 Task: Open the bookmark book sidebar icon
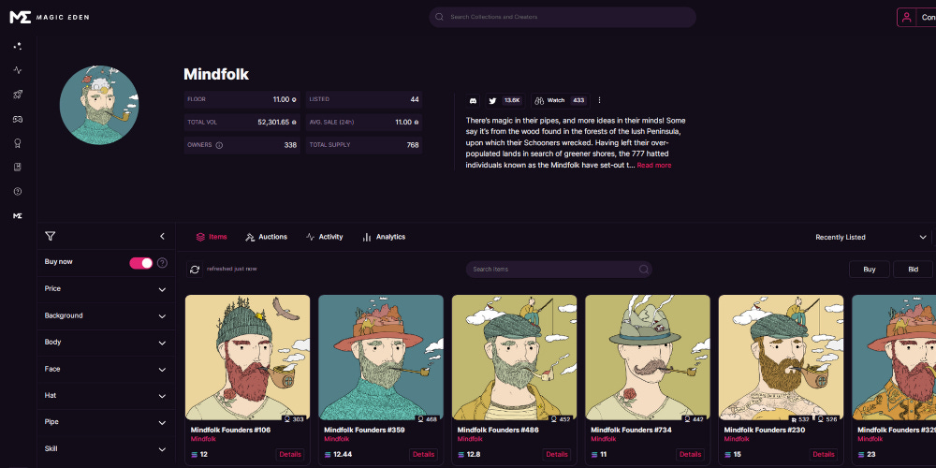[17, 168]
